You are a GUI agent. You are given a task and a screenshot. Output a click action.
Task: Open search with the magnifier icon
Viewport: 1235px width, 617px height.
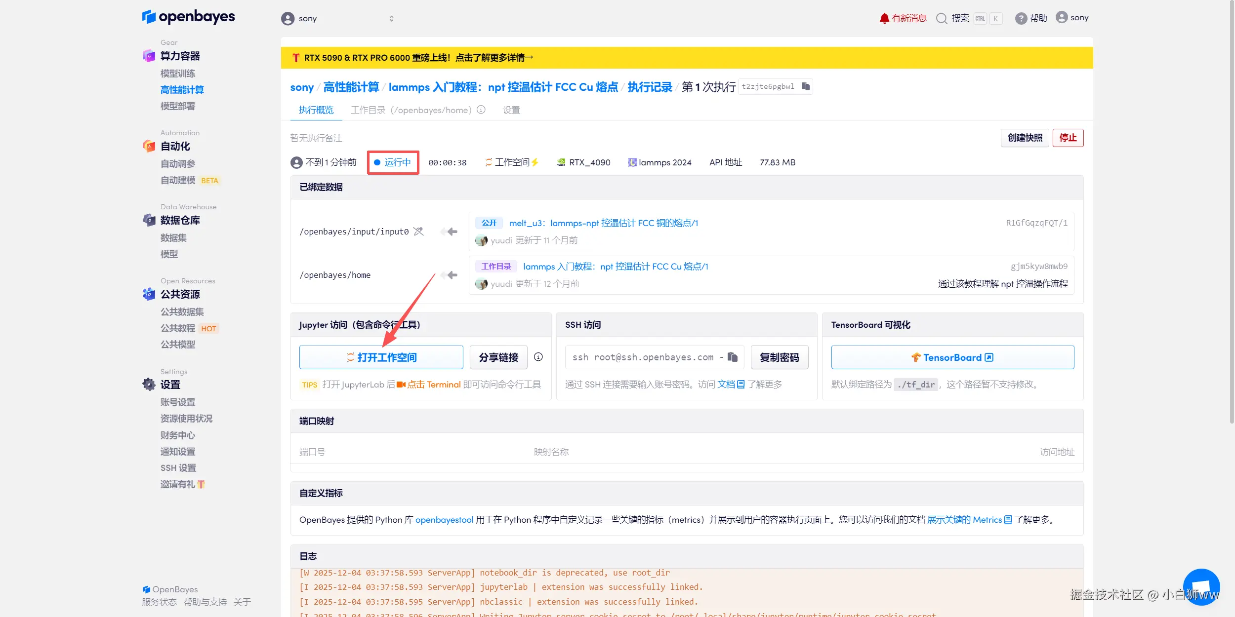(x=942, y=18)
